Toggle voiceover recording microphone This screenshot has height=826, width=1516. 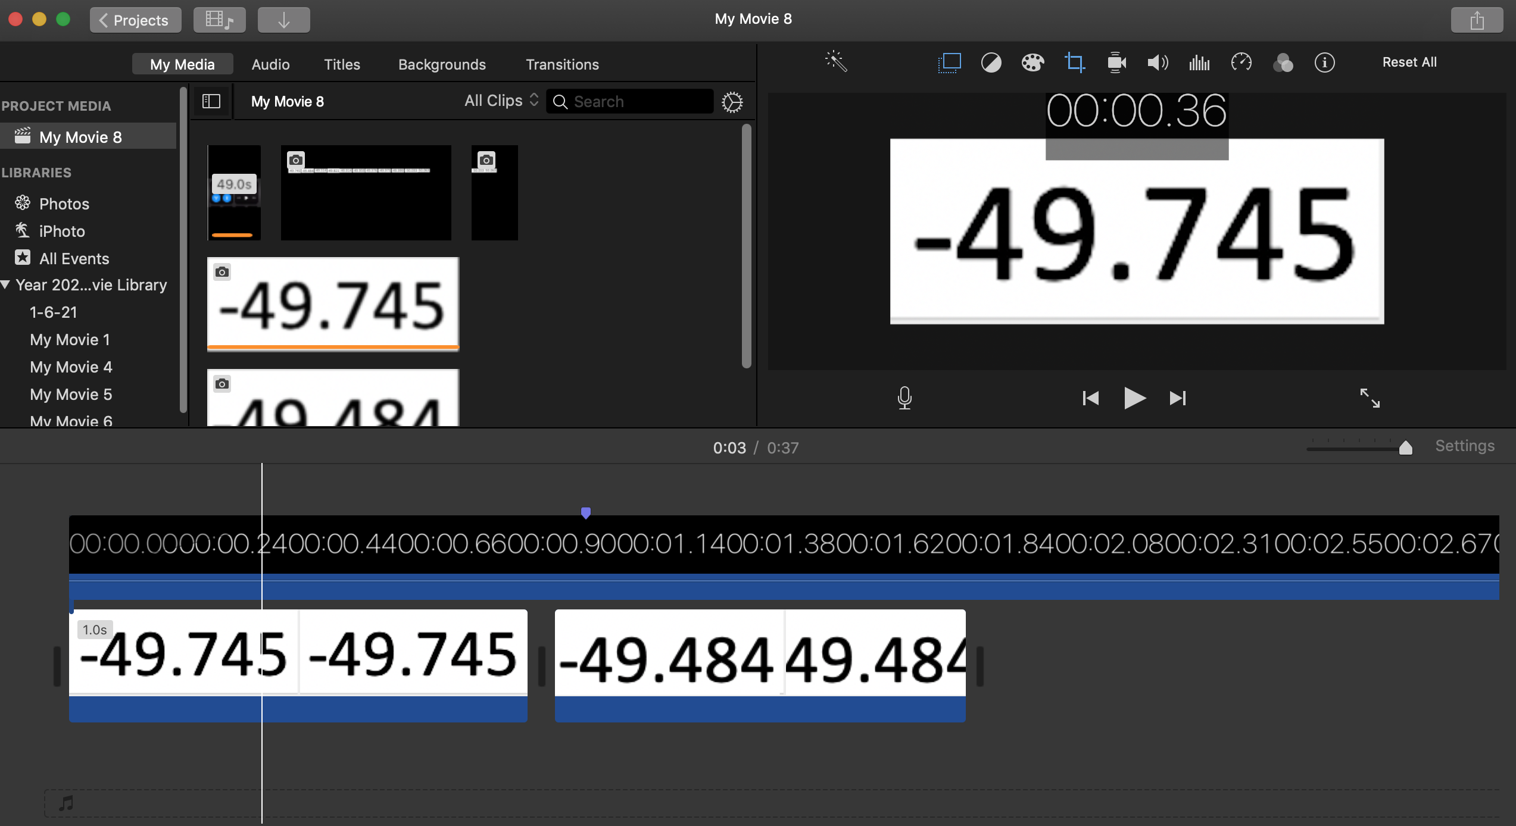(x=904, y=398)
